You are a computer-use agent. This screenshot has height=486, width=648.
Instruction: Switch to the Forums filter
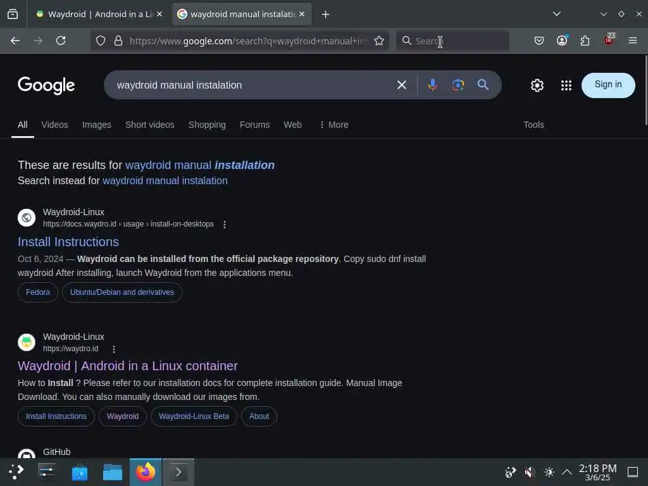click(x=254, y=125)
